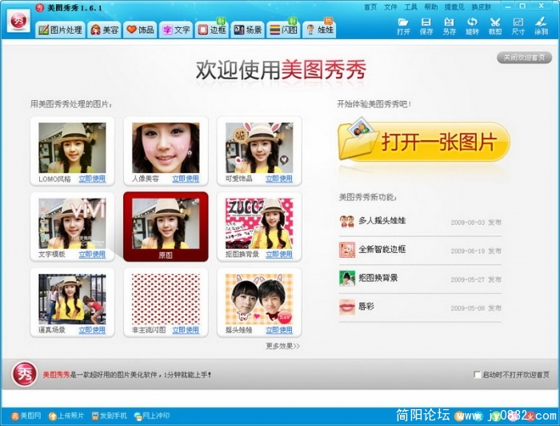The image size is (560, 426).
Task: Click the 提意见 menu item
Action: pyautogui.click(x=454, y=6)
